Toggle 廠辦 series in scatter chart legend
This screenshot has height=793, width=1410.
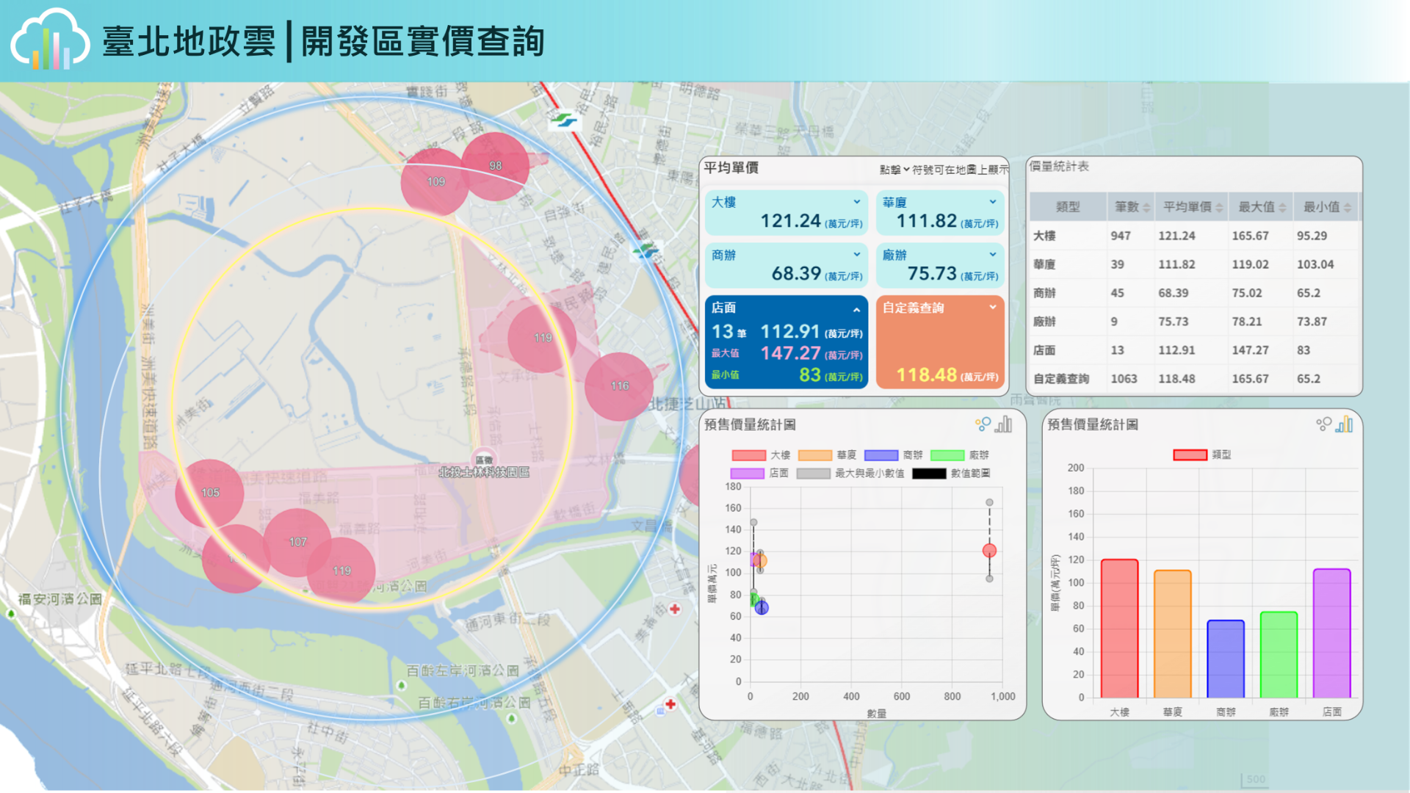959,455
